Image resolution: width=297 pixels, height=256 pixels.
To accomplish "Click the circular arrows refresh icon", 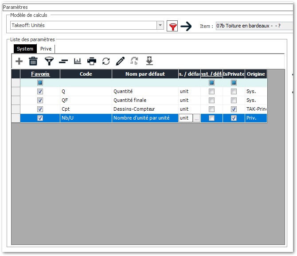I will pyautogui.click(x=106, y=61).
